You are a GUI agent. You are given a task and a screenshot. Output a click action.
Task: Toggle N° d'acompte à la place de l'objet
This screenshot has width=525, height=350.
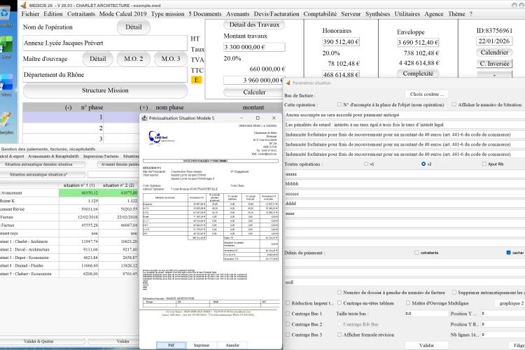tap(339, 104)
